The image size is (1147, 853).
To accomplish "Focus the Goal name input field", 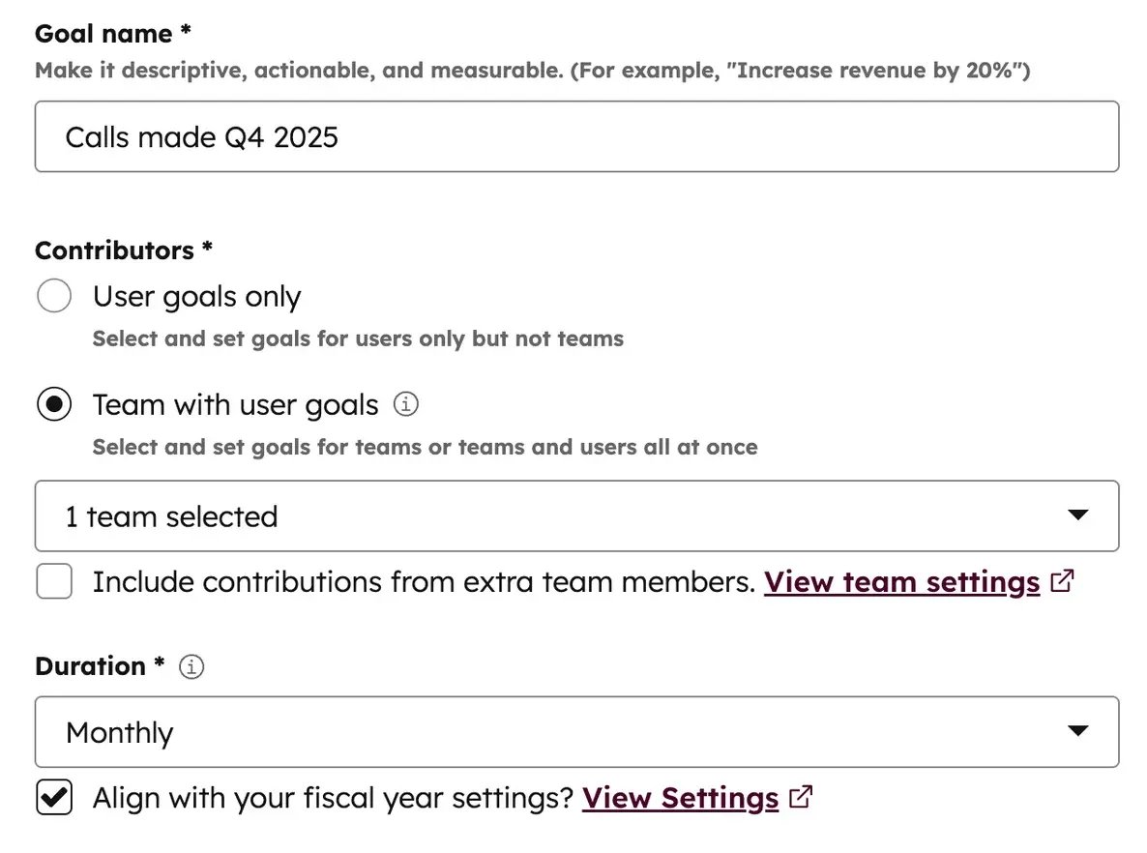I will (575, 137).
